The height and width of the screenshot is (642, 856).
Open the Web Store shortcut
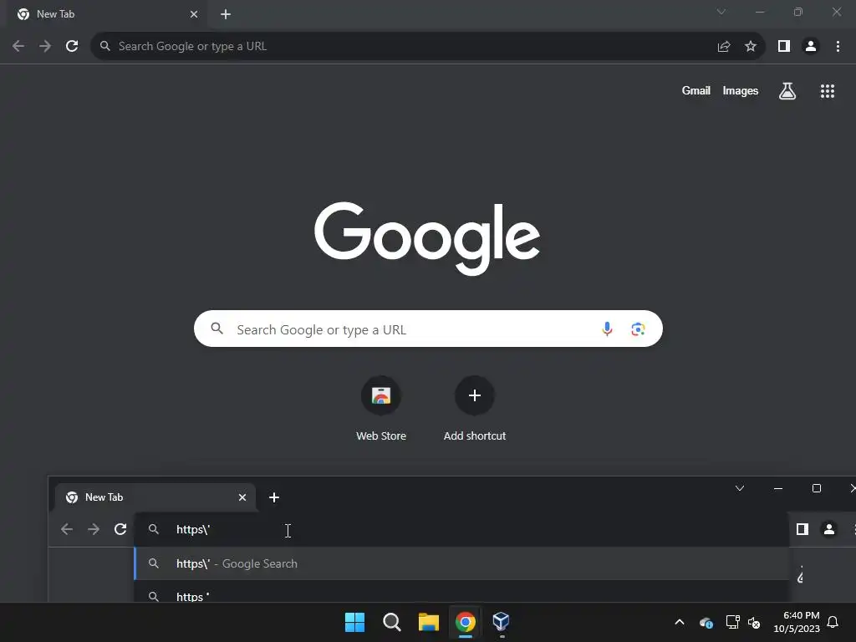[381, 395]
